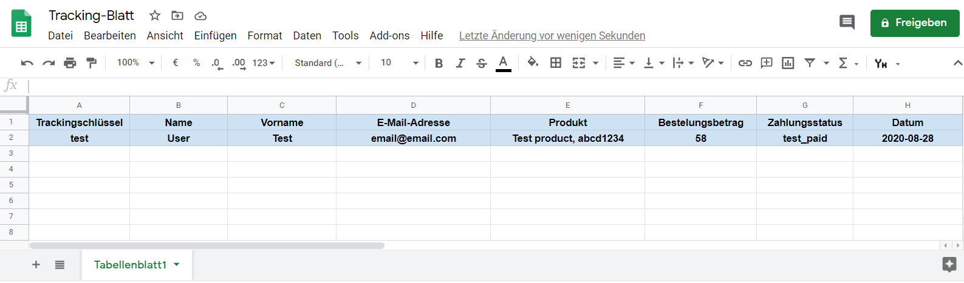Click the insert comment icon in toolbar
This screenshot has width=964, height=283.
tap(767, 63)
